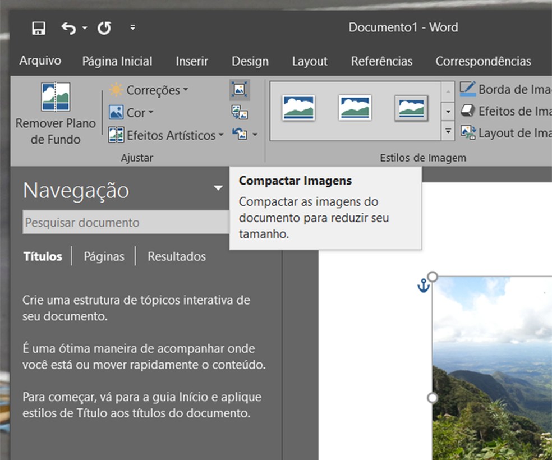The width and height of the screenshot is (552, 460).
Task: Click the Efeitos de Imagem button
Action: [505, 111]
